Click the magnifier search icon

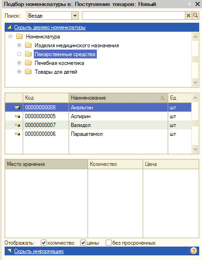pyautogui.click(x=196, y=16)
